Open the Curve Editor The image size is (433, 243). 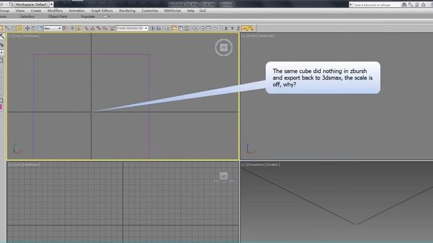181,28
